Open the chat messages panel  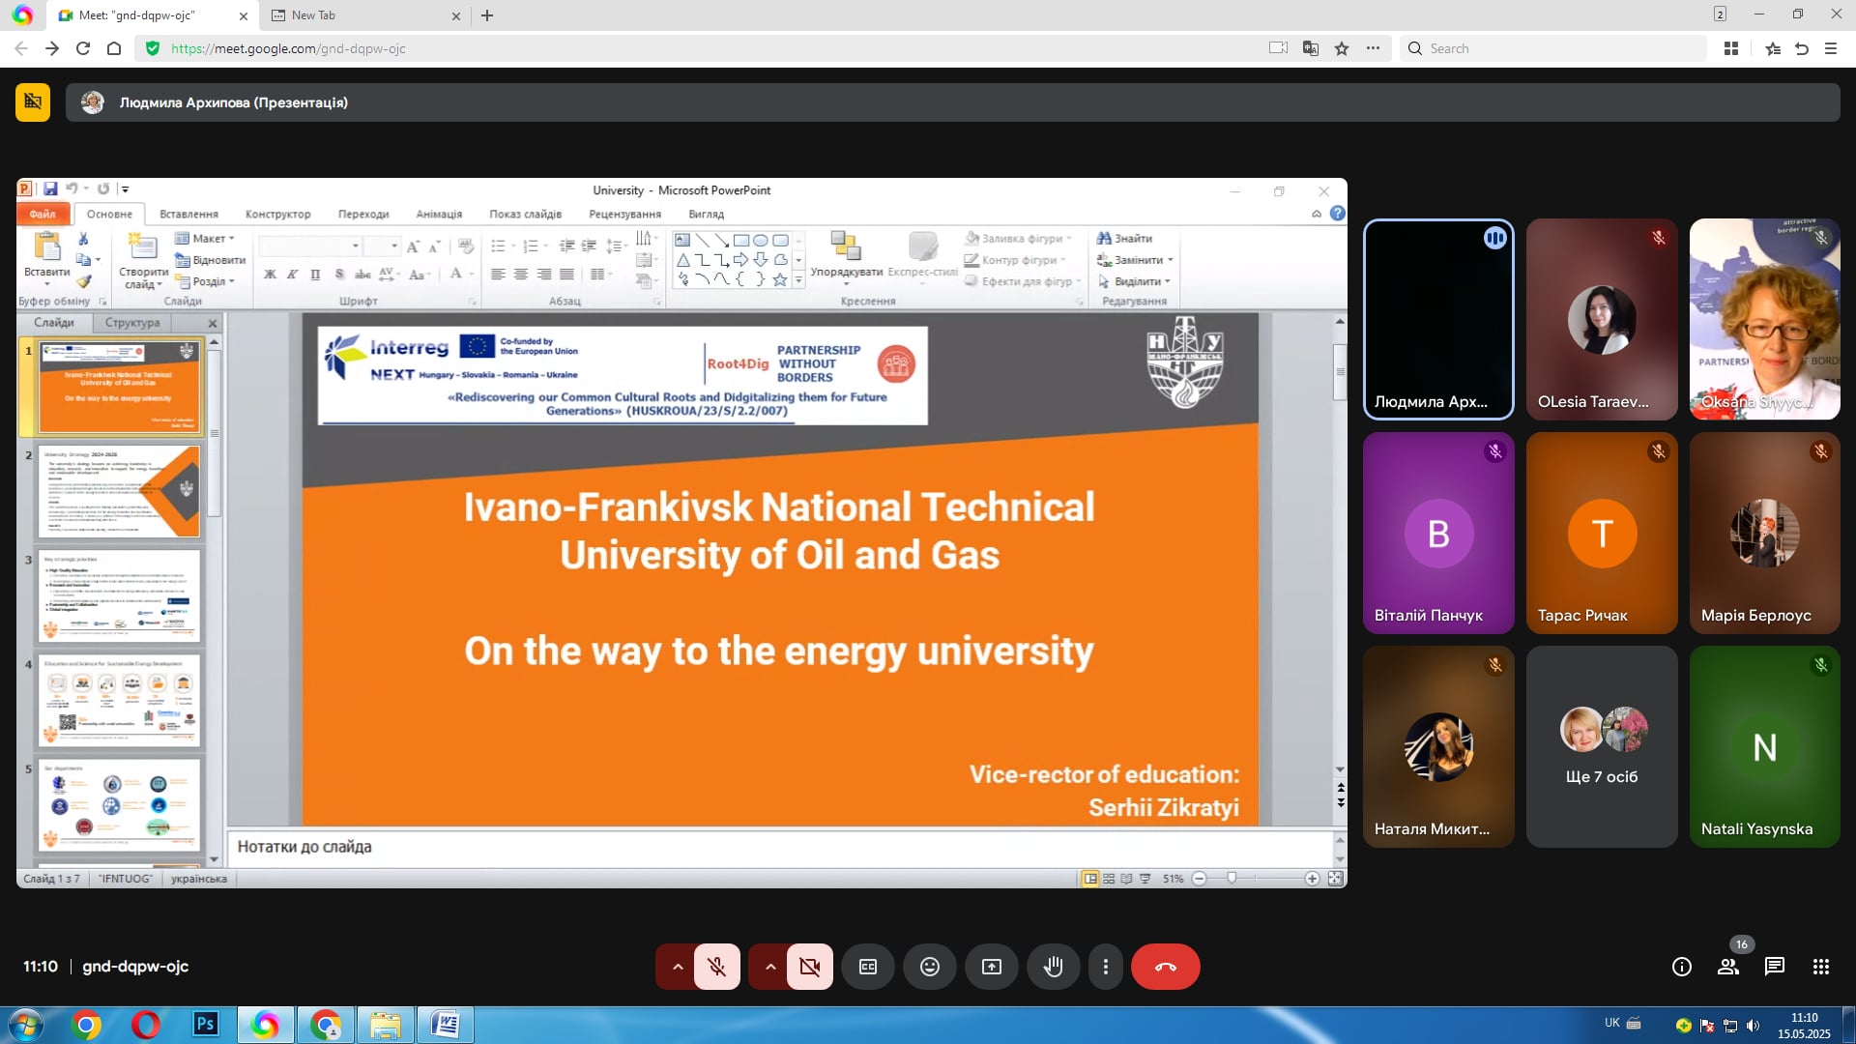click(x=1774, y=967)
